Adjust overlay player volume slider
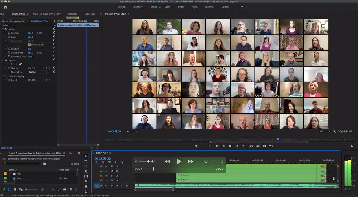The width and height of the screenshot is (358, 197). pos(144,162)
